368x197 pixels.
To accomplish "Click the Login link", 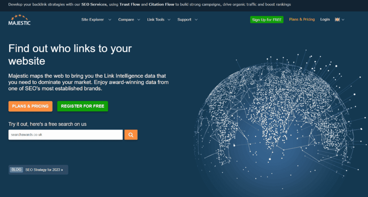I will click(325, 19).
